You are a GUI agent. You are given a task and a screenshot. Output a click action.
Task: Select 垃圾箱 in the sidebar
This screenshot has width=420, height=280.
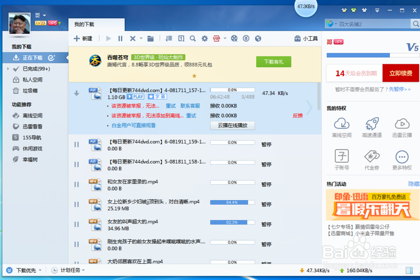click(x=30, y=91)
